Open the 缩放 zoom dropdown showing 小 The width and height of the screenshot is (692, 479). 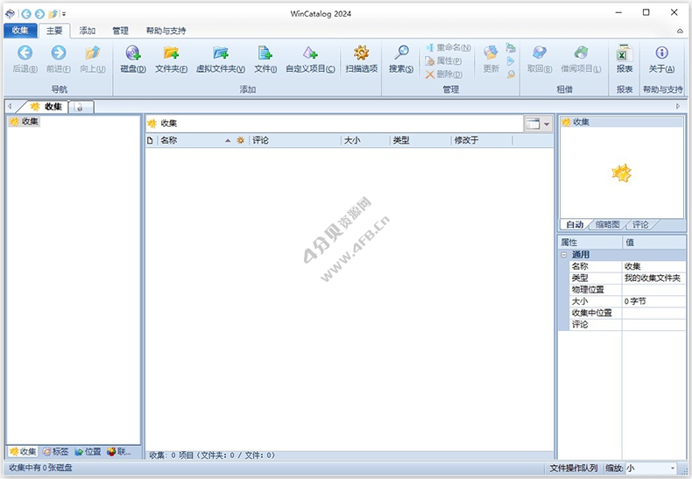tap(651, 468)
